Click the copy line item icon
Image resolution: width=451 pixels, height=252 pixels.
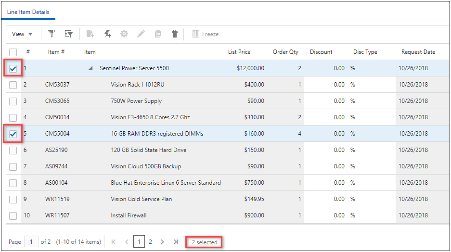coord(158,34)
